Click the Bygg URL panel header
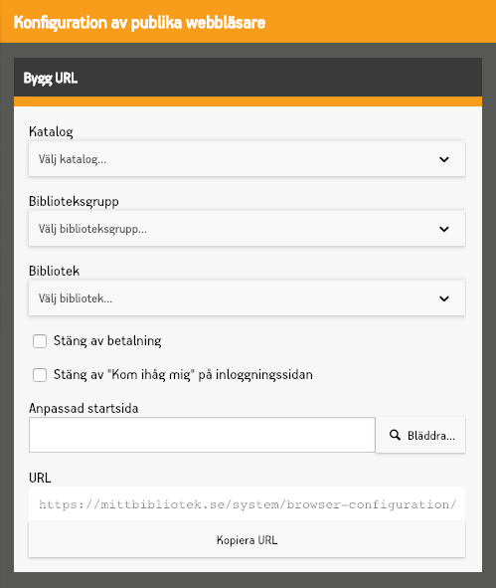The image size is (496, 588). click(x=248, y=78)
